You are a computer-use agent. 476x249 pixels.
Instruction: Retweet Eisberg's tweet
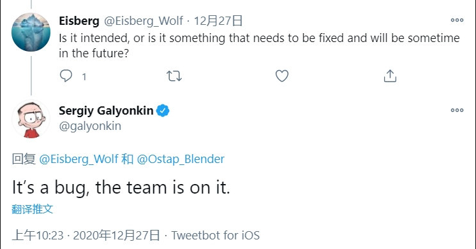(174, 76)
